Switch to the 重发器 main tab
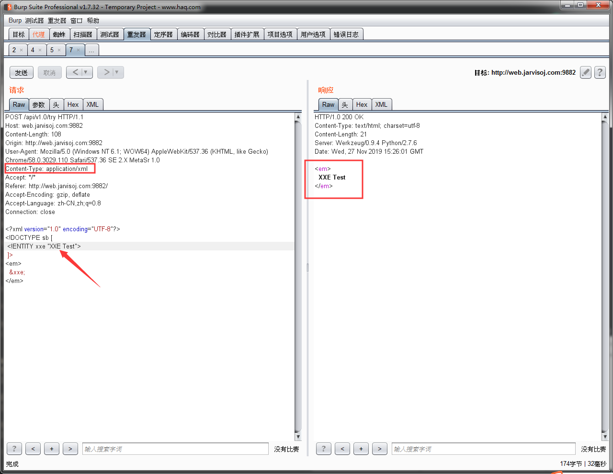The width and height of the screenshot is (613, 474). [x=136, y=34]
